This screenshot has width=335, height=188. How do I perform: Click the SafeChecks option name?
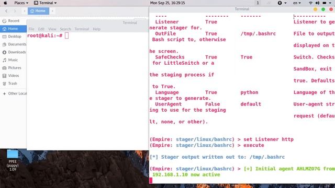click(x=170, y=57)
